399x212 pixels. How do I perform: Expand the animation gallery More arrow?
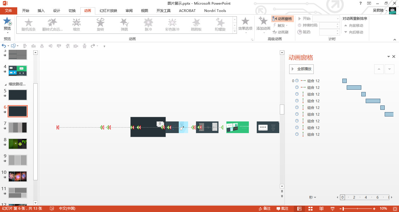tap(234, 31)
